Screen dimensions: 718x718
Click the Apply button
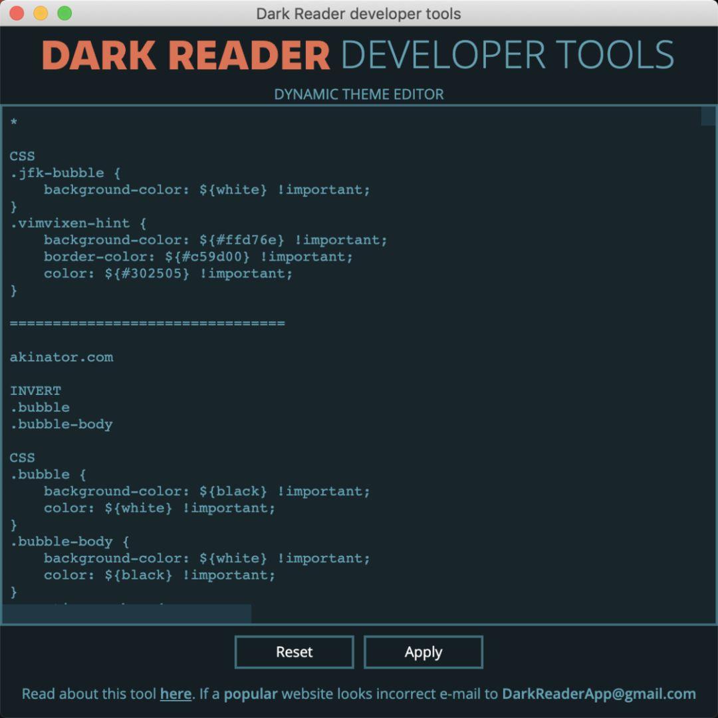click(423, 652)
